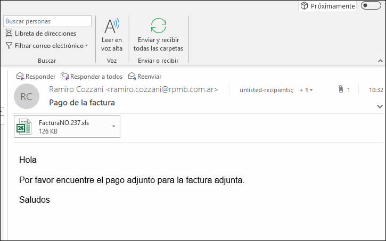Click the Enviar o recibir group label

[x=158, y=61]
